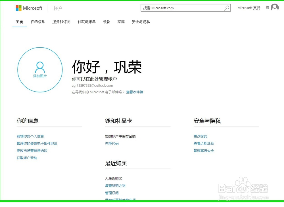
Task: Click the 安全与隐私 section heading
Action: (207, 121)
